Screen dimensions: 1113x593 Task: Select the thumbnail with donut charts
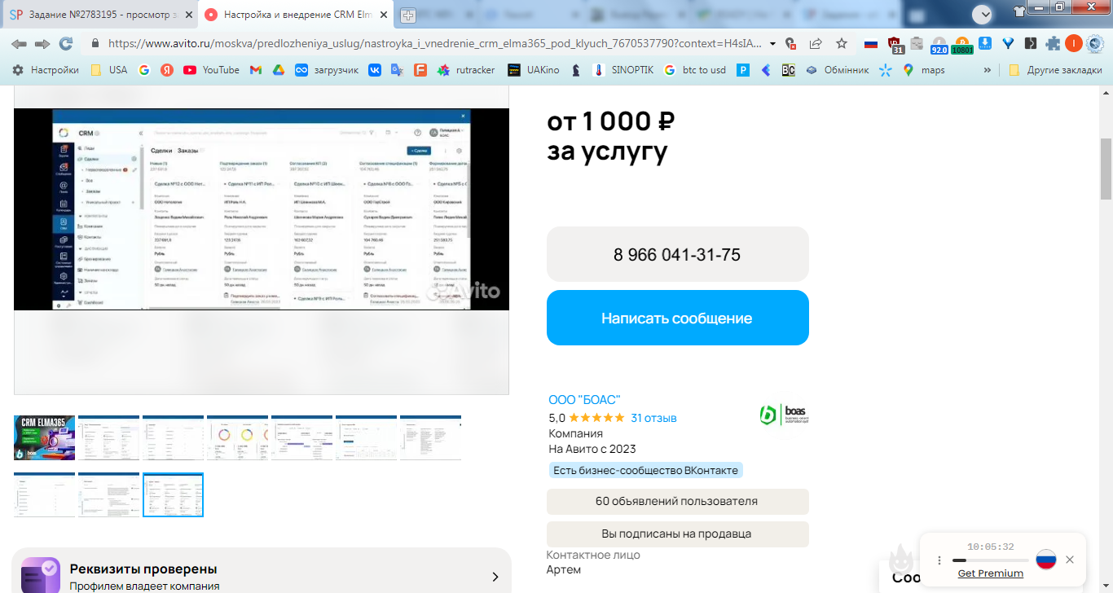pyautogui.click(x=237, y=438)
